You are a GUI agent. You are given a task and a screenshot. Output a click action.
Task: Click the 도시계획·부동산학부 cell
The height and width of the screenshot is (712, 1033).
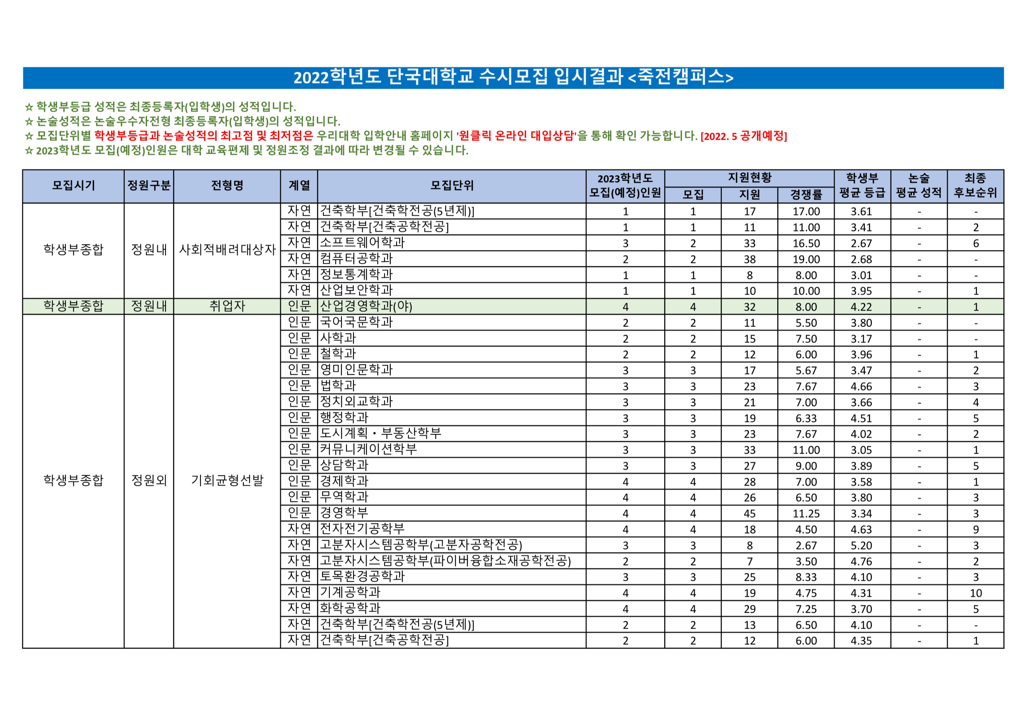tap(380, 433)
